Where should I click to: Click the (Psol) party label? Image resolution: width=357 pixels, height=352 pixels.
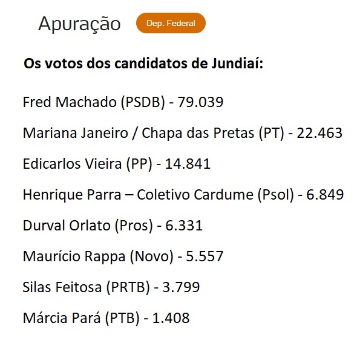coord(276,195)
